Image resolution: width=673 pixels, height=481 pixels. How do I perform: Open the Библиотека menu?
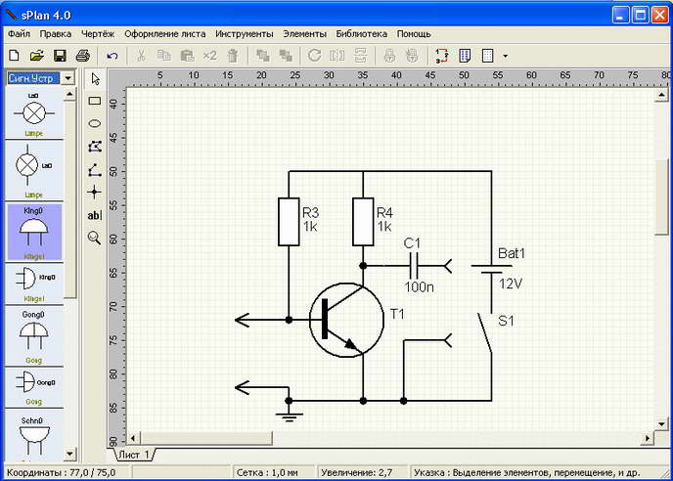click(x=361, y=33)
